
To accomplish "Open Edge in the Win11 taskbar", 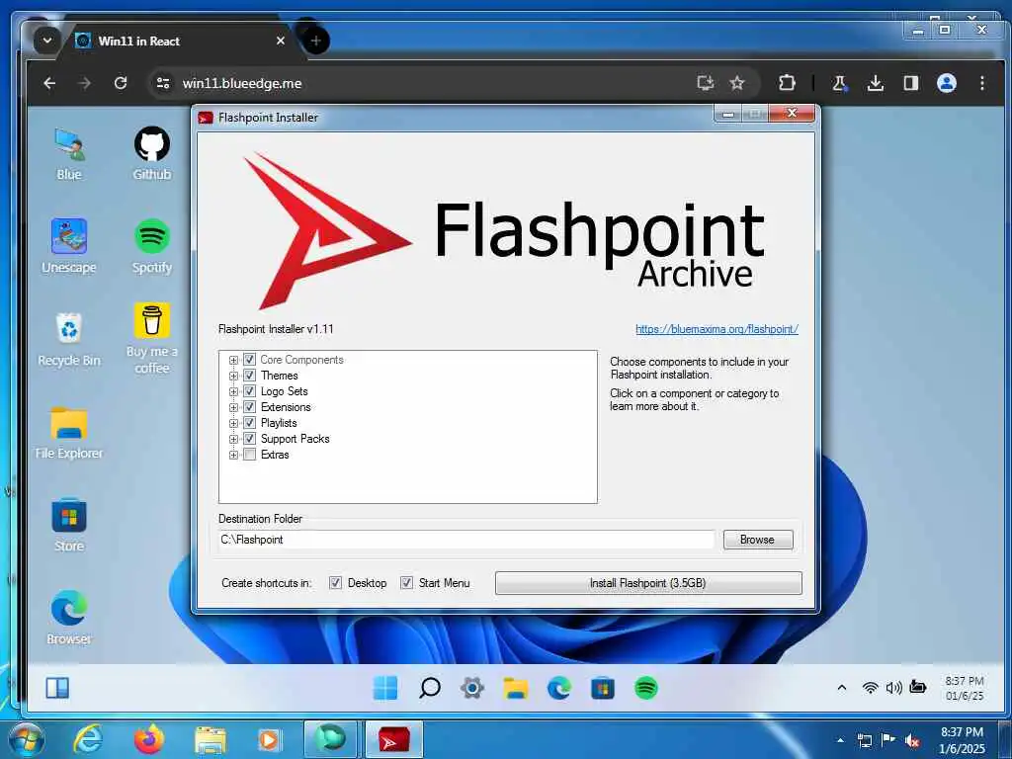I will (x=559, y=688).
